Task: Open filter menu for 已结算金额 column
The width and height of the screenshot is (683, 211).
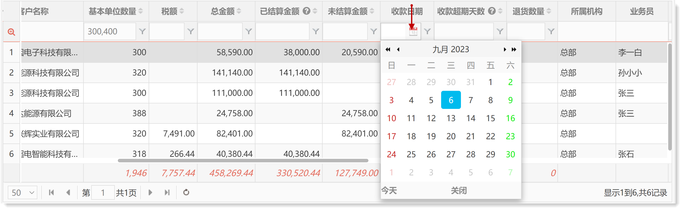Action: pyautogui.click(x=316, y=32)
